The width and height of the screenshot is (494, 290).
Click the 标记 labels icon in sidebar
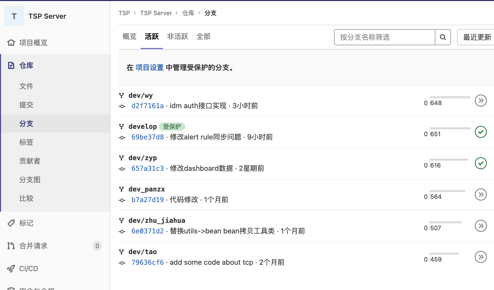11,223
